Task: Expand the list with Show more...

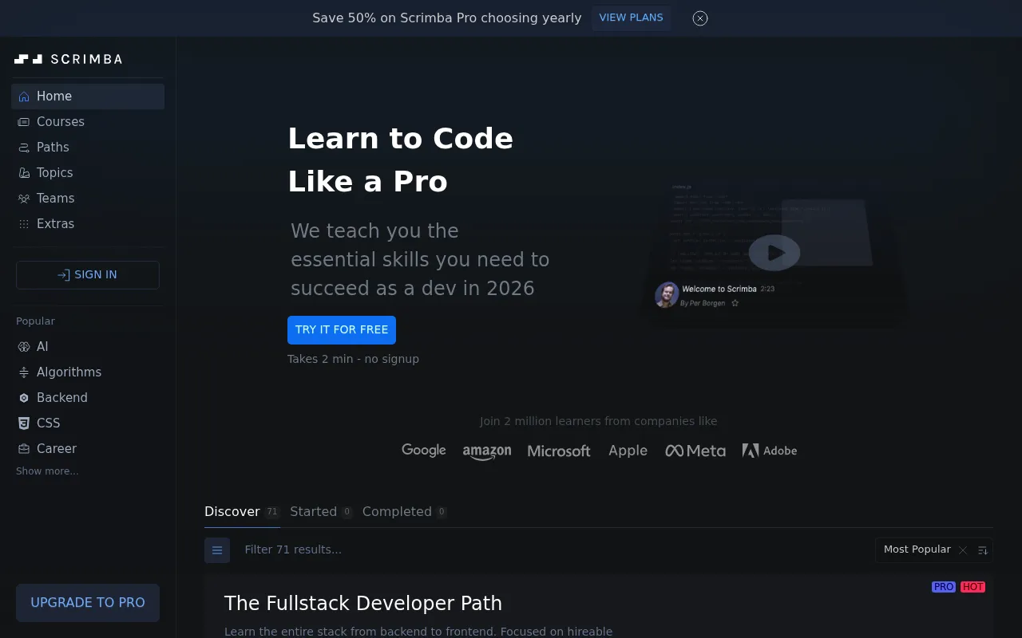Action: click(x=47, y=471)
